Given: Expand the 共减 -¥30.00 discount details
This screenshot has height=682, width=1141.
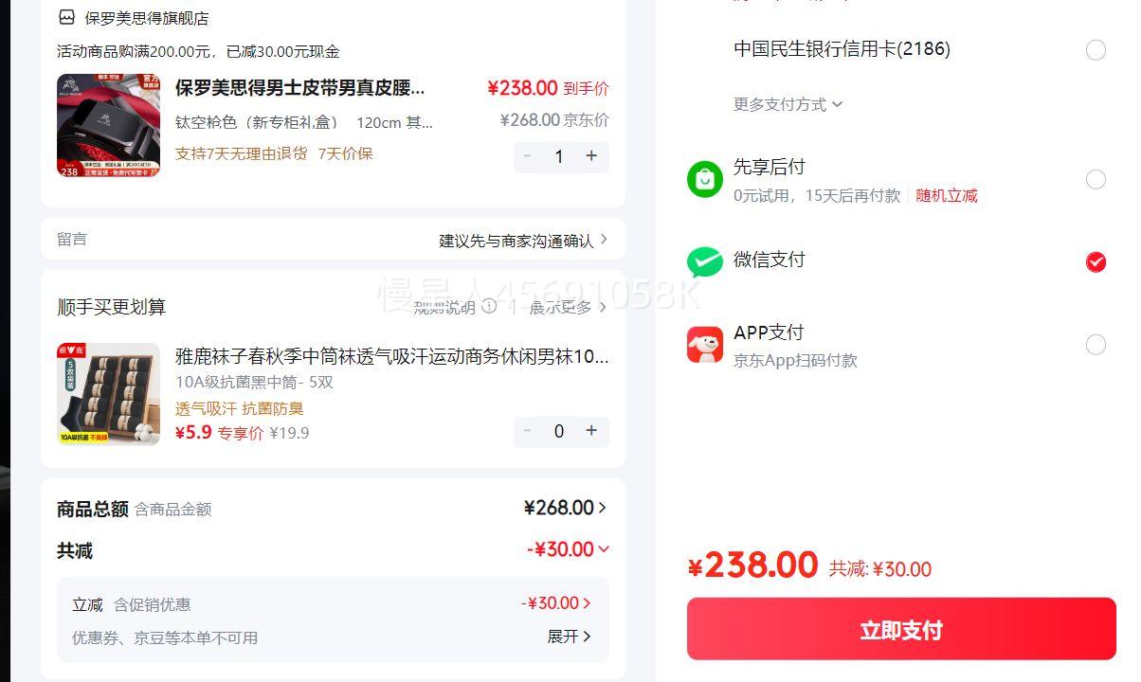Looking at the screenshot, I should 569,549.
